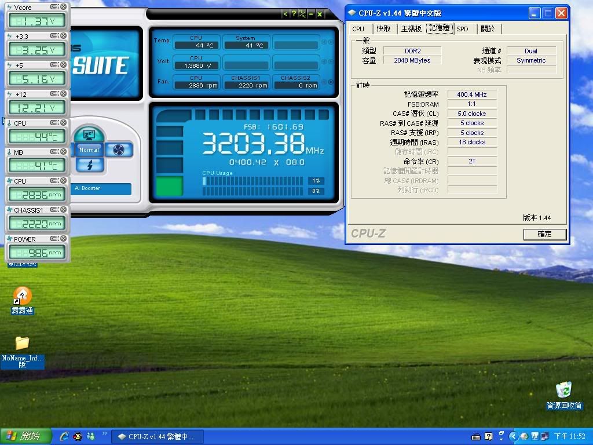
Task: Collapse AI Suite panel with the < button
Action: click(x=285, y=14)
